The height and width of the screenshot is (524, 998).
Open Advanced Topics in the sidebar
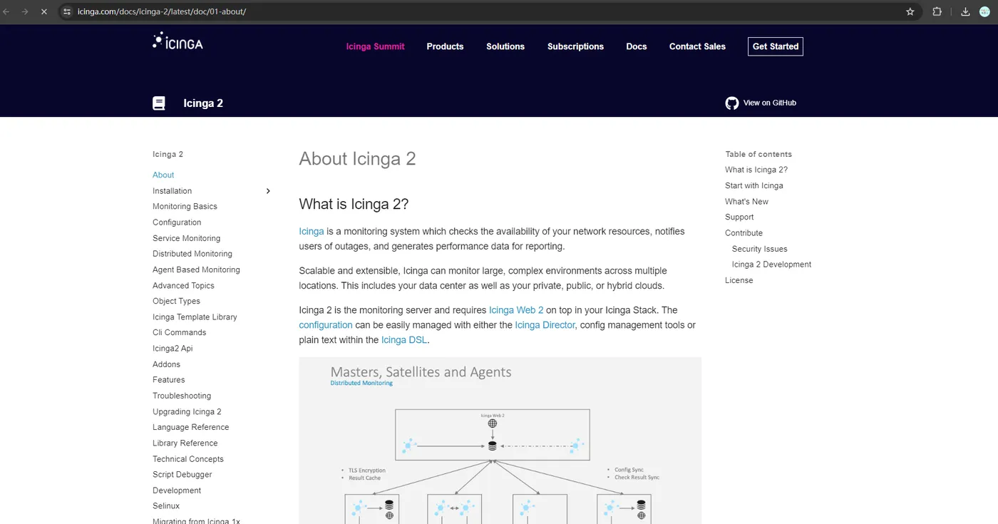[183, 285]
